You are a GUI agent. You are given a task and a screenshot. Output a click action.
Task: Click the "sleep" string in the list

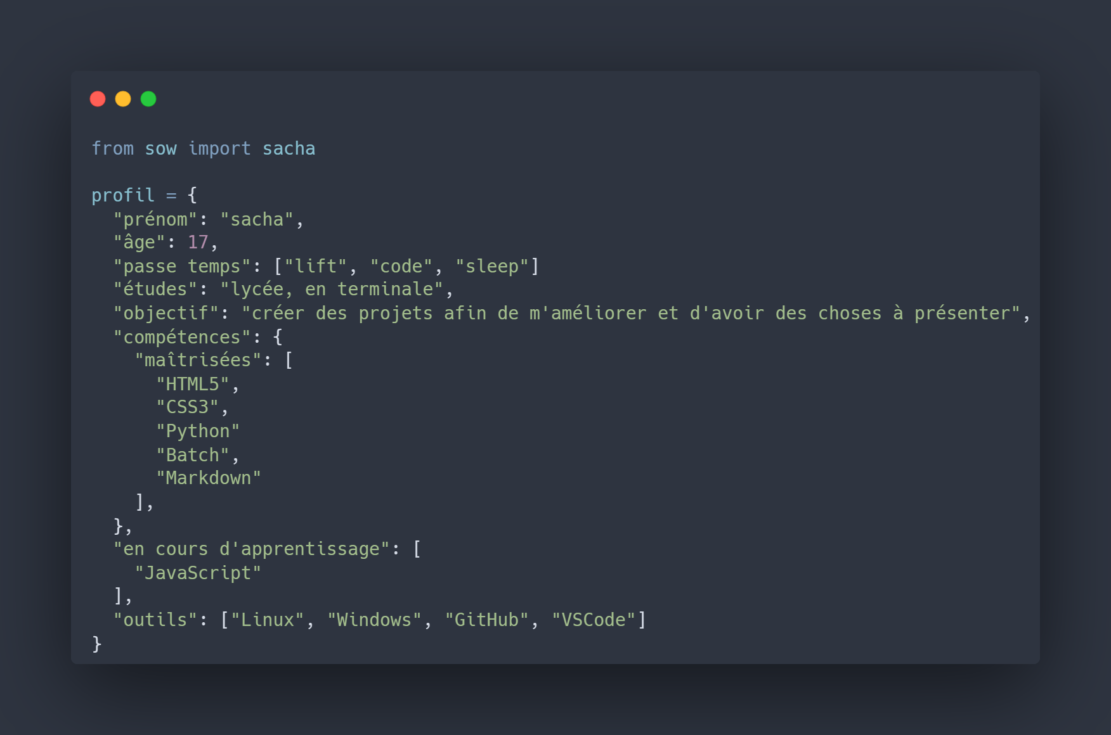[x=492, y=266]
